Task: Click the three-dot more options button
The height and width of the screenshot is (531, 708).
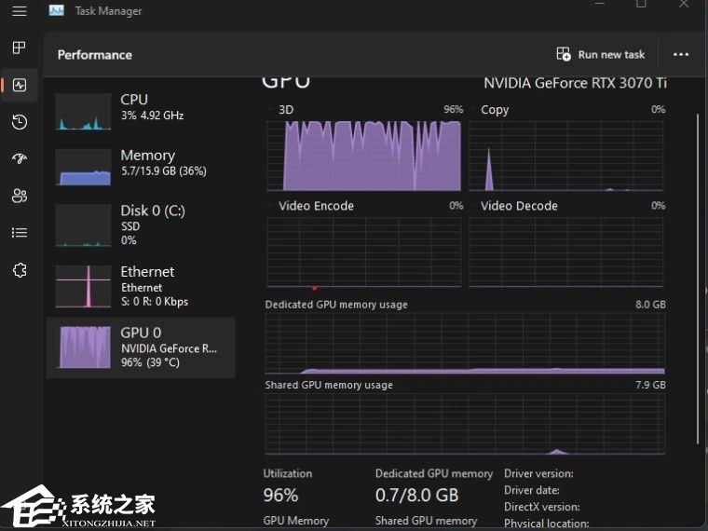Action: coord(681,55)
